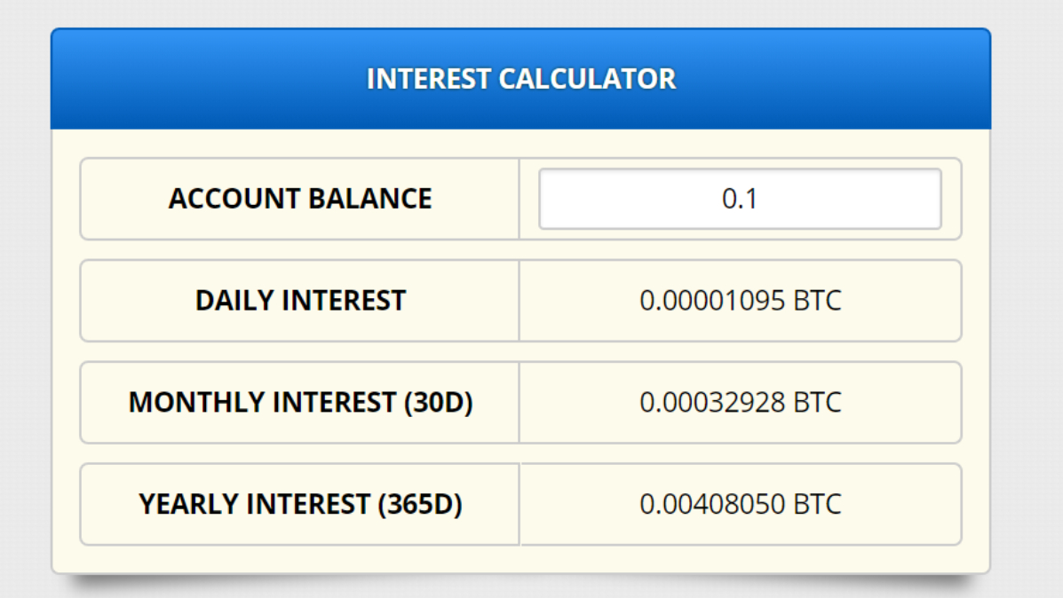Click the BTC unit in yearly interest row

(x=818, y=504)
